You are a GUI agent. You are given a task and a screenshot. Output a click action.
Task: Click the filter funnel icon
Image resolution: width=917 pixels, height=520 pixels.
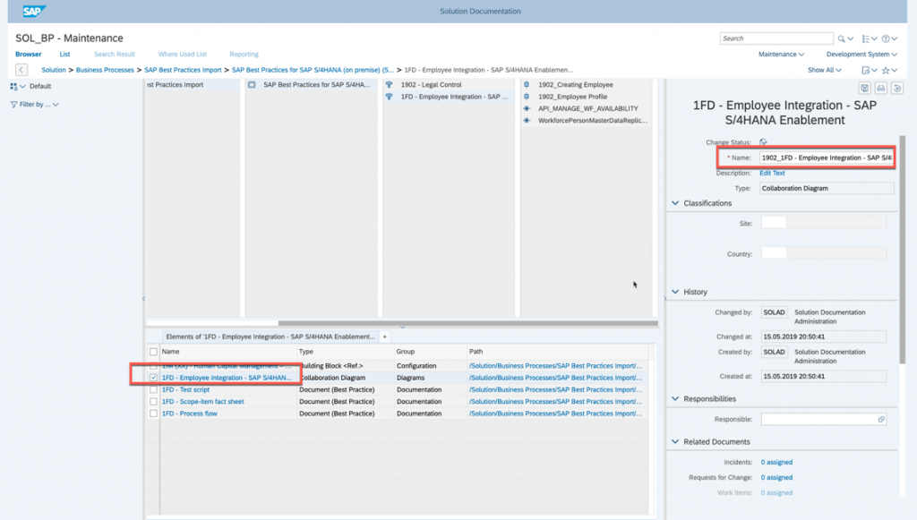point(13,105)
